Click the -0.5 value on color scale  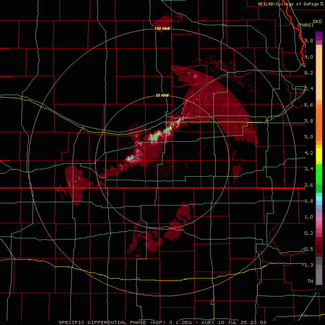[307, 249]
